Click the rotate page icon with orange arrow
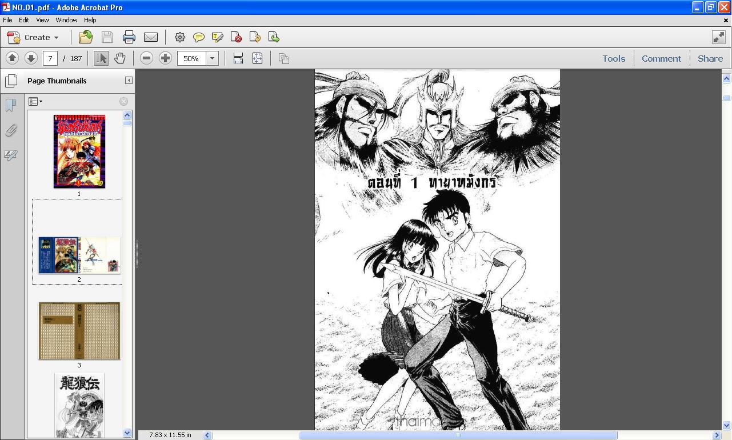This screenshot has width=732, height=440. [x=255, y=37]
